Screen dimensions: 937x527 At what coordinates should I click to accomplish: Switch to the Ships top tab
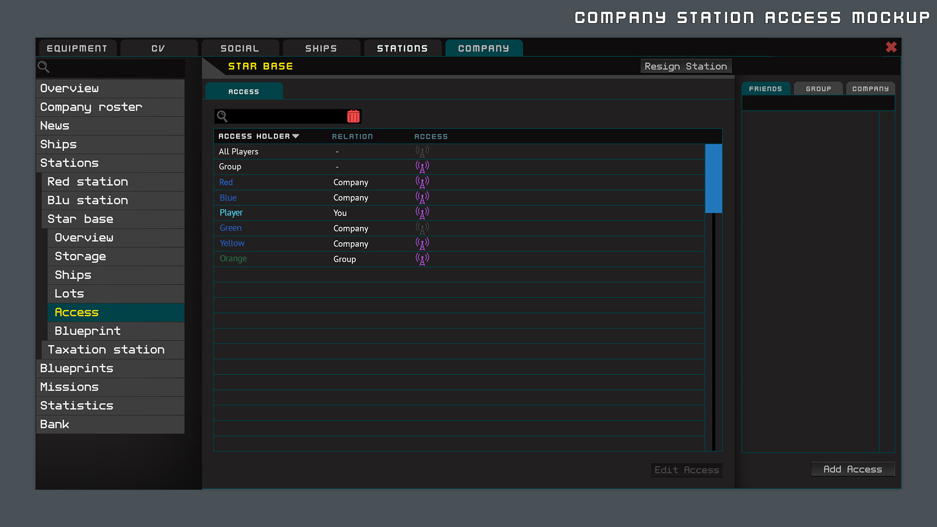(321, 48)
